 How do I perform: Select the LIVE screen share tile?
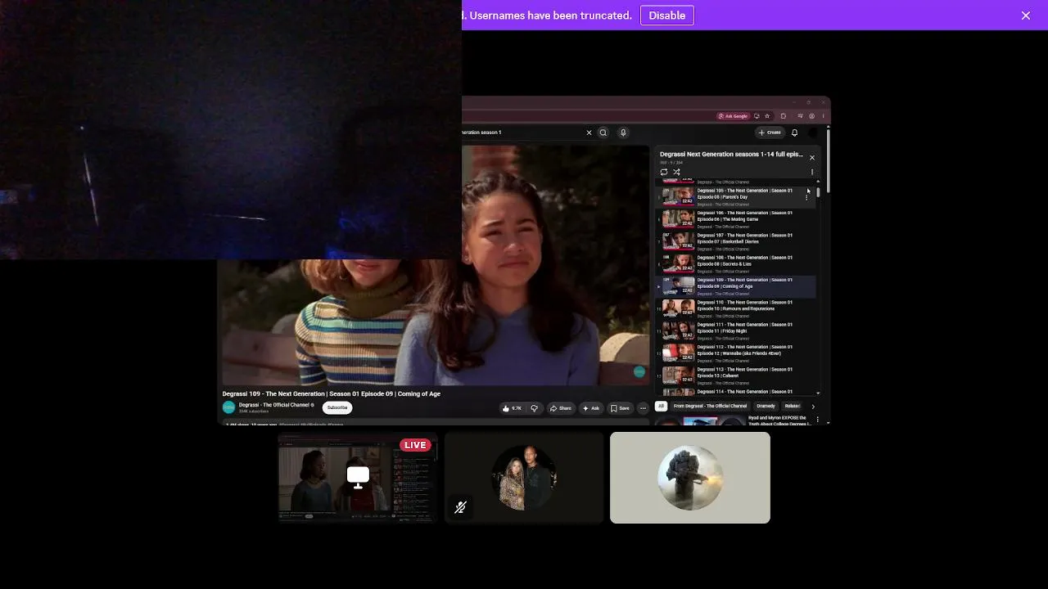pos(358,478)
